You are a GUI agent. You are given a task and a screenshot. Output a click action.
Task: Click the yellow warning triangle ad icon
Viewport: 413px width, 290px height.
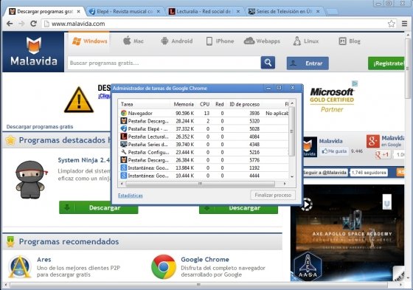click(79, 100)
